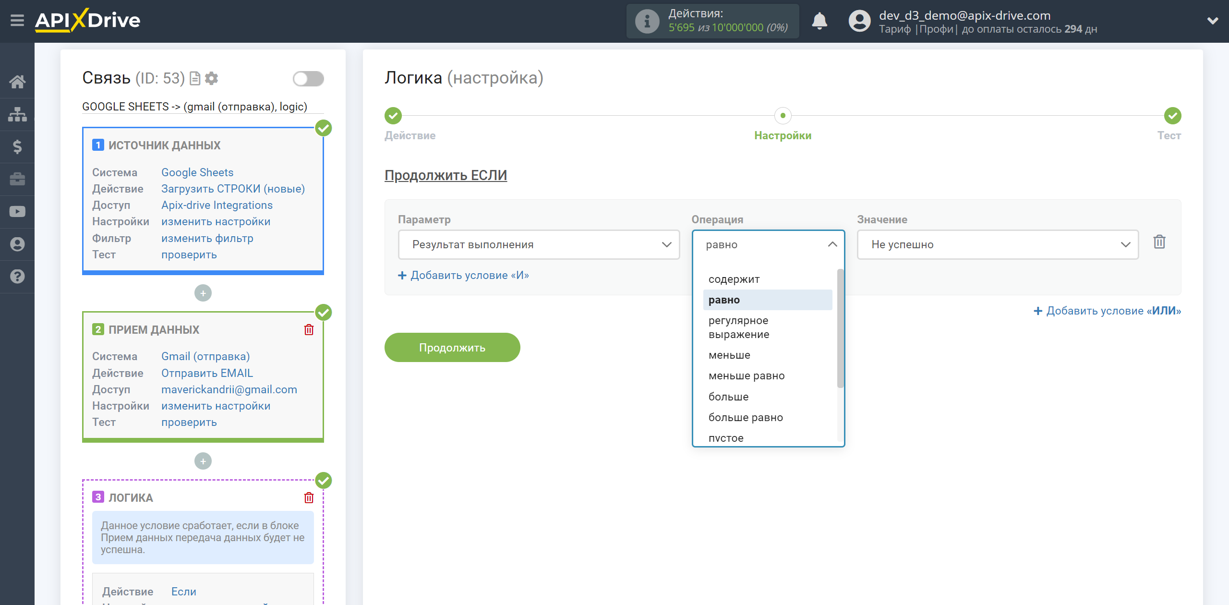Open the Параметр dropdown

click(x=539, y=245)
